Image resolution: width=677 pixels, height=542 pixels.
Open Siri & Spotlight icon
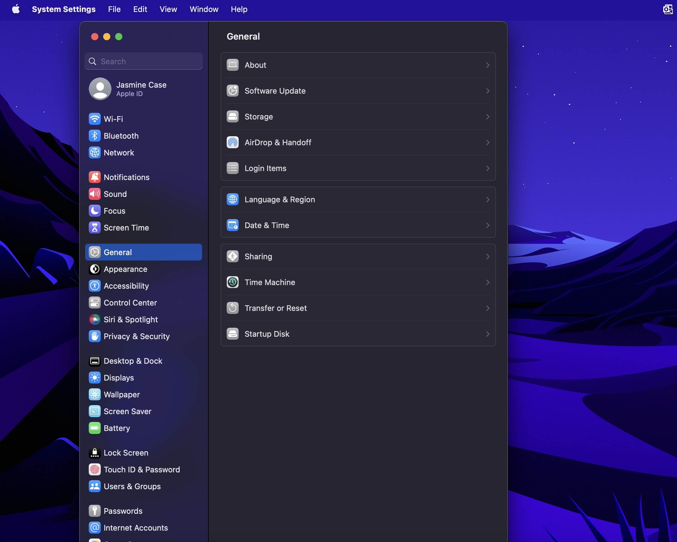pyautogui.click(x=94, y=319)
